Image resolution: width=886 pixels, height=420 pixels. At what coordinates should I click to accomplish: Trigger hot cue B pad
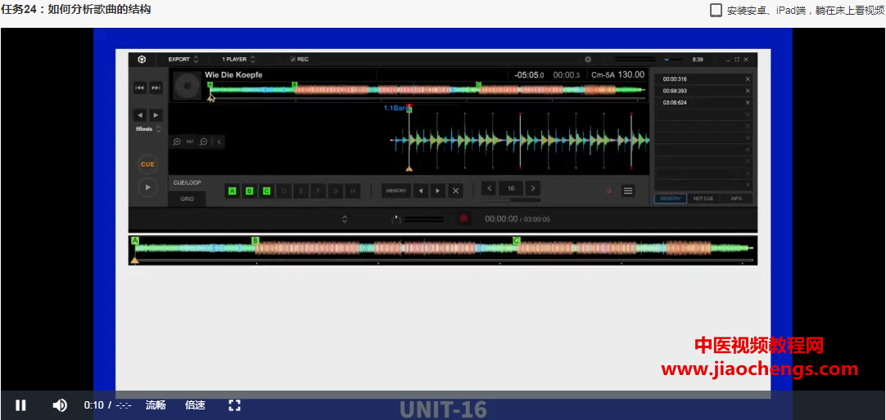[249, 191]
